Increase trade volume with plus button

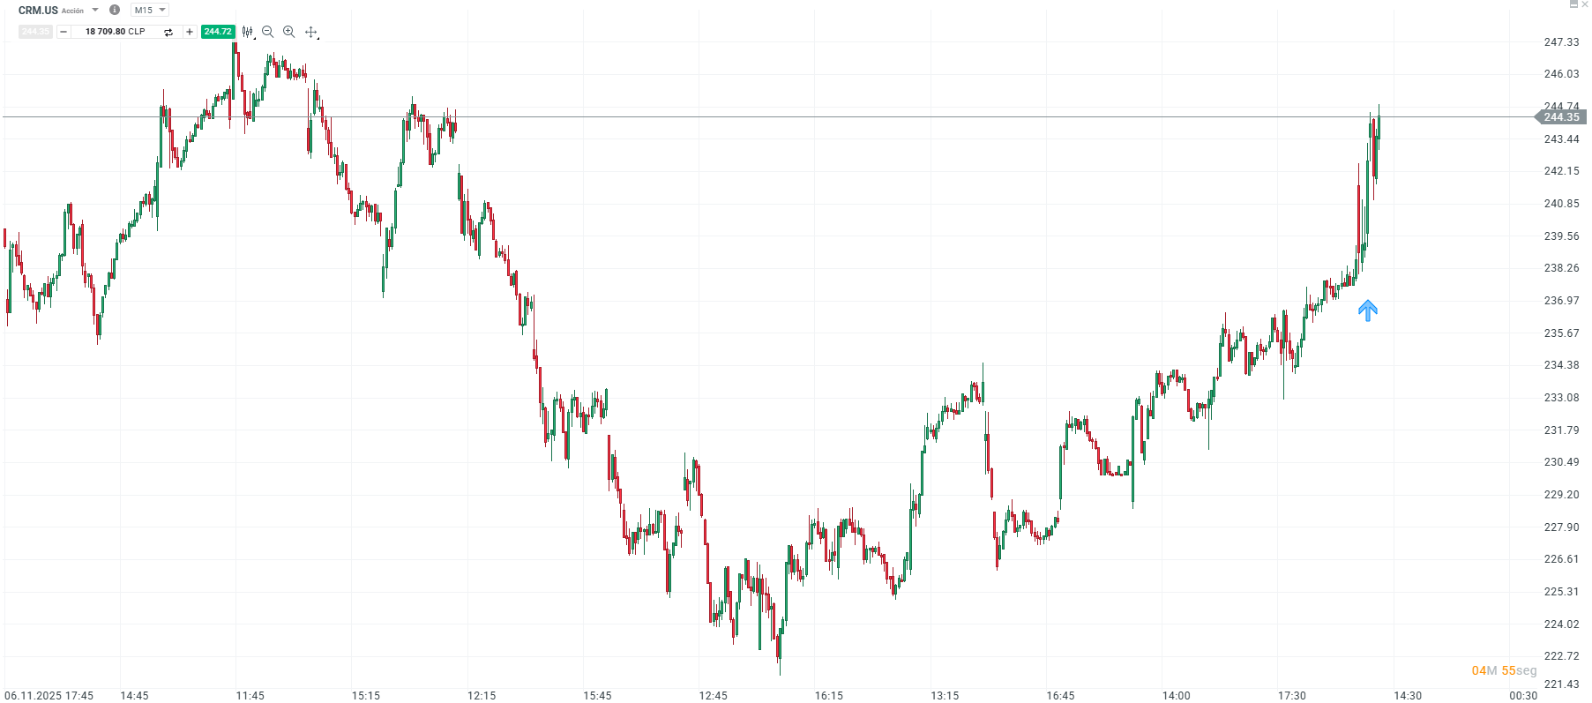tap(189, 32)
